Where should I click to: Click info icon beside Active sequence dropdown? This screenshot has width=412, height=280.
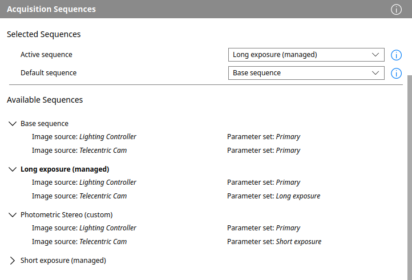coord(396,55)
